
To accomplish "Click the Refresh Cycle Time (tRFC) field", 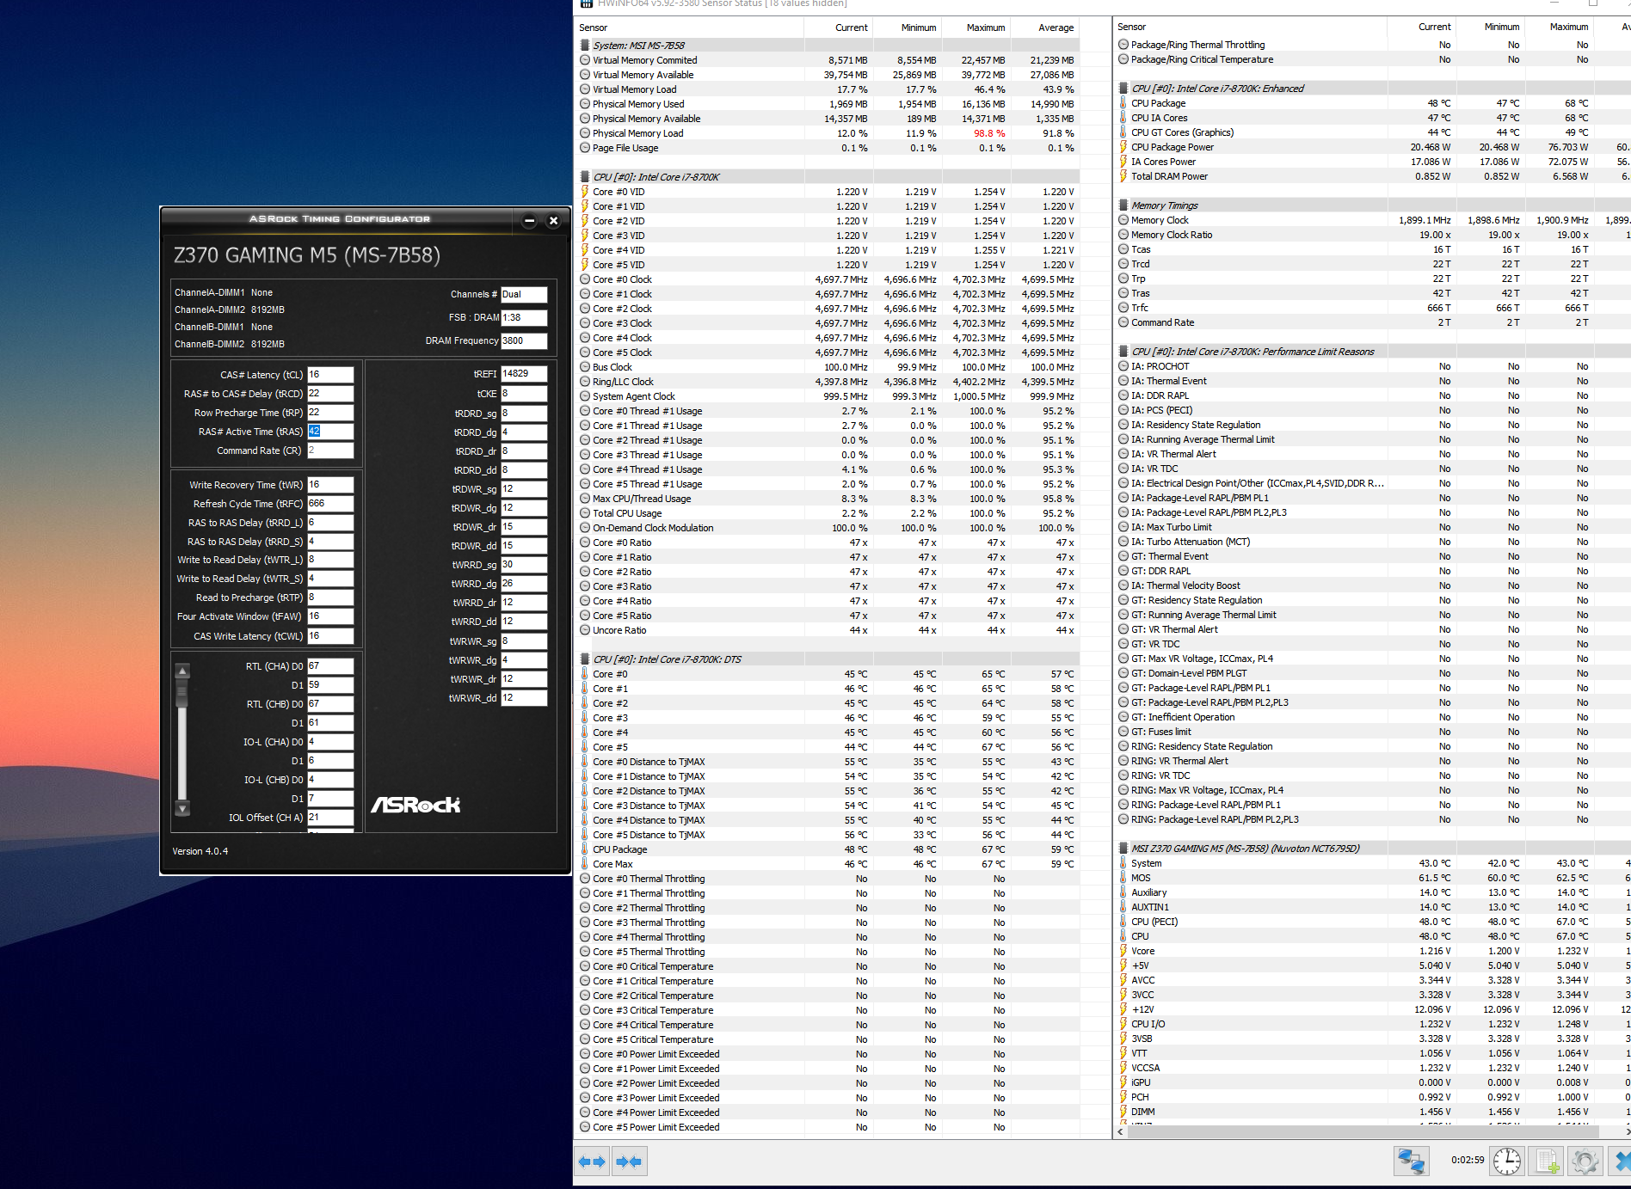I will click(330, 504).
